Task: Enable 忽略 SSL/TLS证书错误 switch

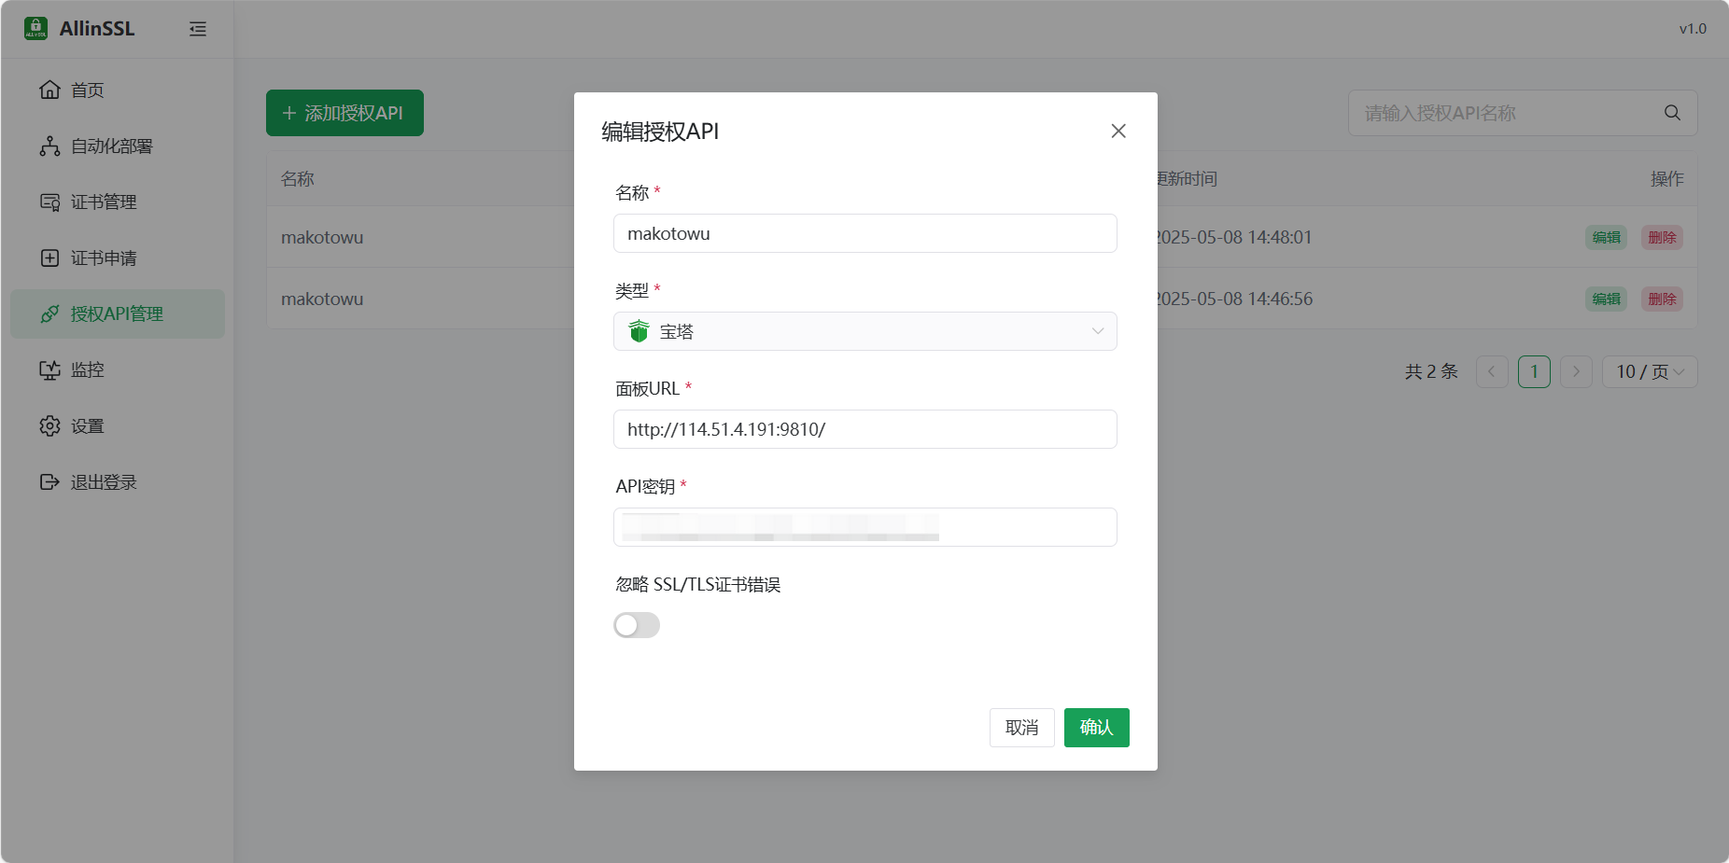Action: click(x=637, y=625)
